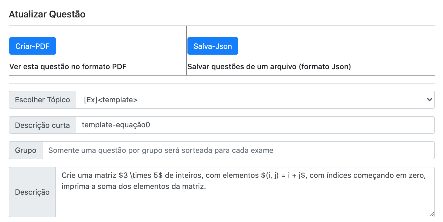Click the Descrição label box
The image size is (443, 222).
[32, 192]
